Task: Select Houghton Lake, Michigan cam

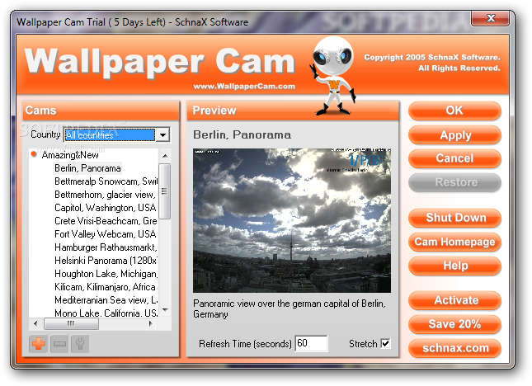Action: click(x=106, y=274)
